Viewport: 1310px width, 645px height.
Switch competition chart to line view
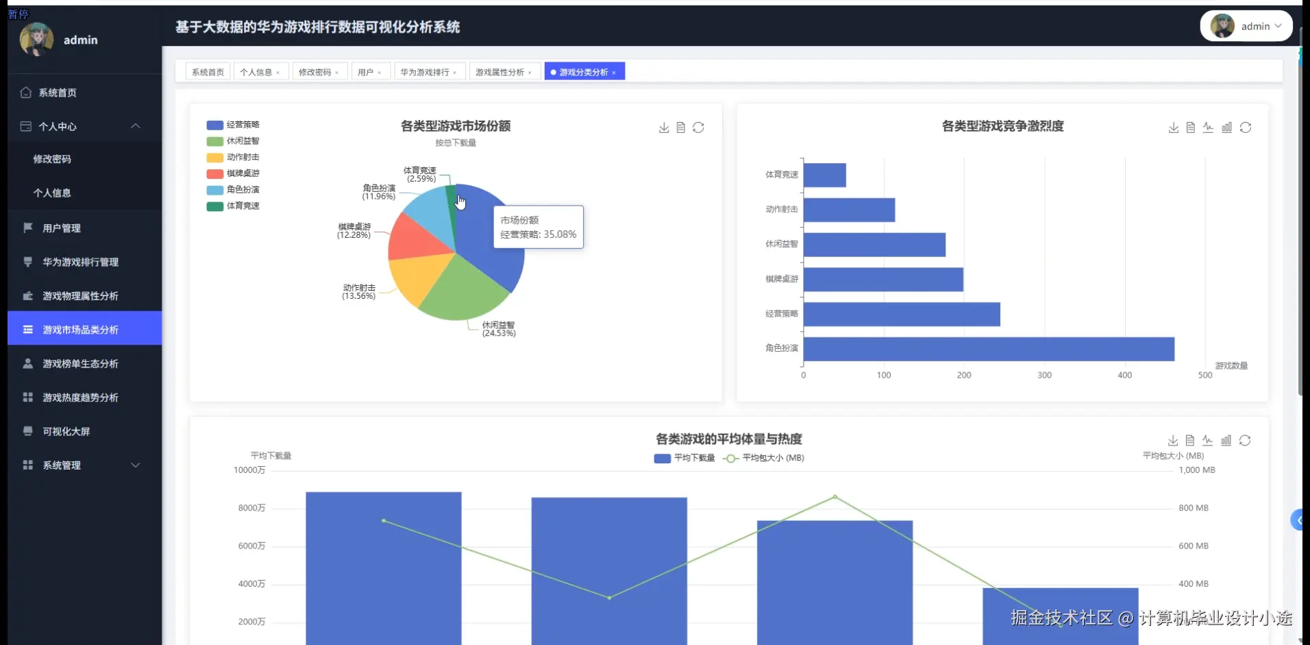pos(1208,127)
